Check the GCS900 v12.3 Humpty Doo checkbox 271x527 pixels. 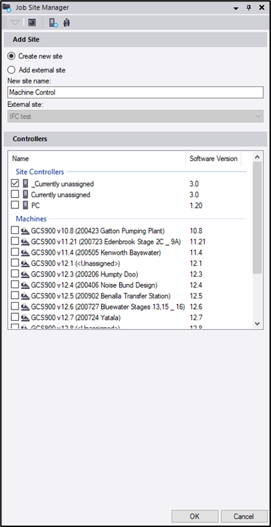(x=15, y=274)
